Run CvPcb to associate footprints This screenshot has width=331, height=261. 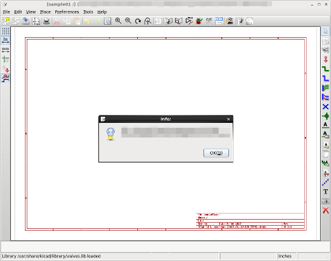pos(230,21)
